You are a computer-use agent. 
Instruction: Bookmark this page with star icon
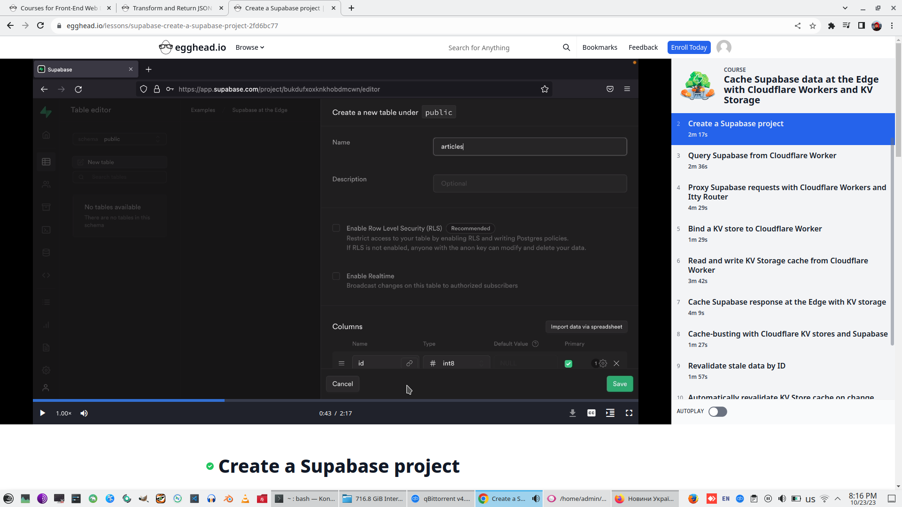click(812, 26)
